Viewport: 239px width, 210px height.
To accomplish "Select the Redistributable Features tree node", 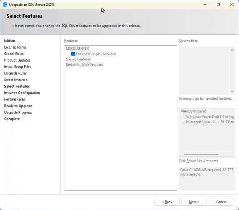I will pos(84,64).
